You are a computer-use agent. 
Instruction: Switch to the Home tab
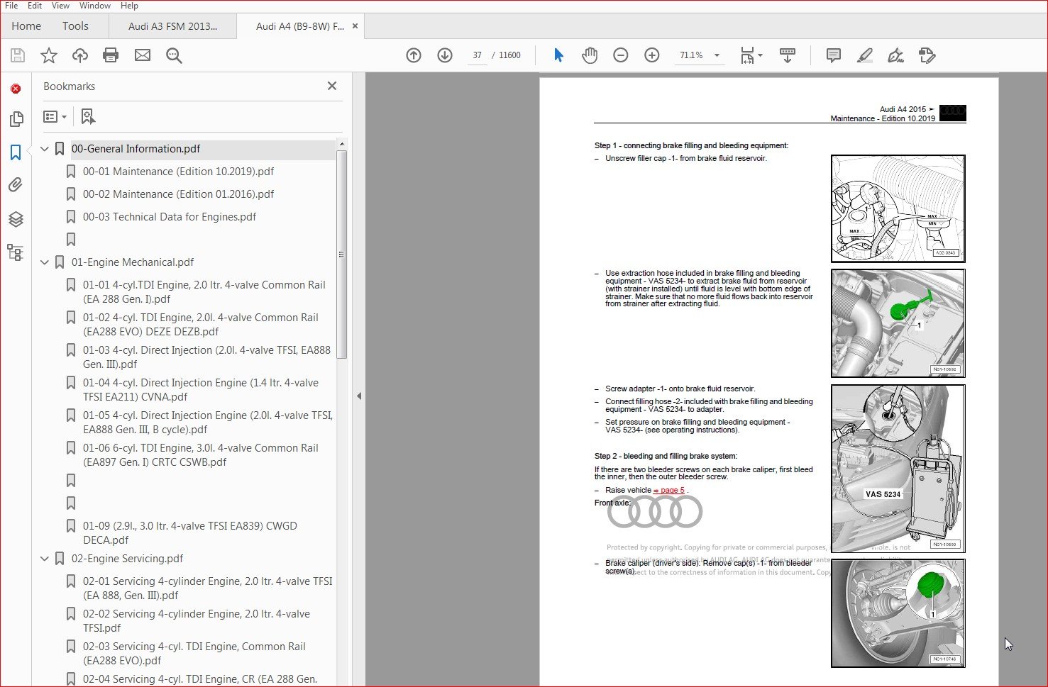26,26
